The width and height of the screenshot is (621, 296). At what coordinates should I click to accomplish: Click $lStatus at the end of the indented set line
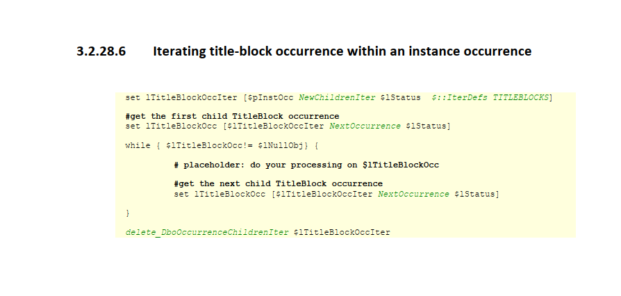tap(476, 194)
